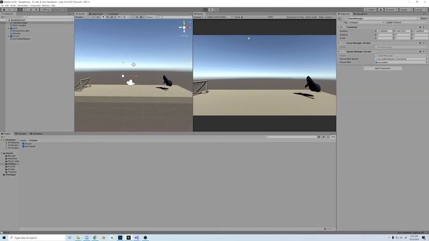
Task: Click Search by Type icon in Project panel
Action: [319, 137]
